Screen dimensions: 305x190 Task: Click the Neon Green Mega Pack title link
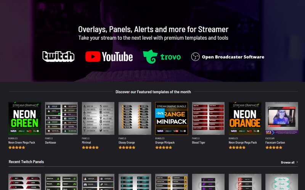pos(22,143)
